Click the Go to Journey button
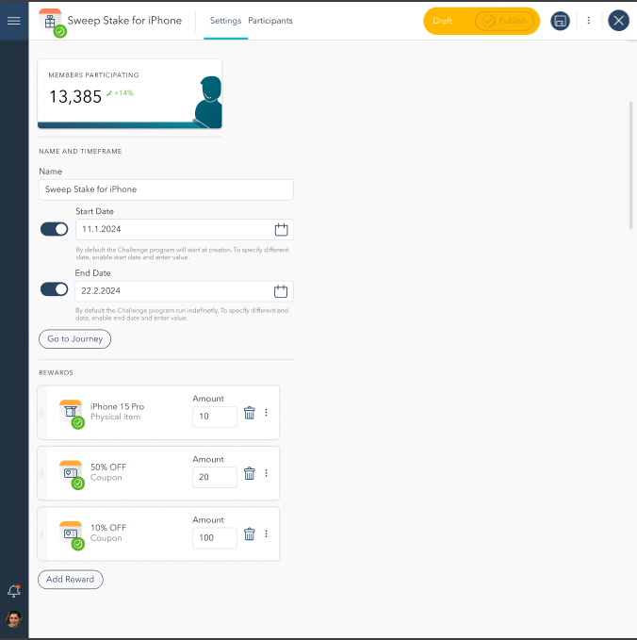The width and height of the screenshot is (637, 640). click(75, 338)
